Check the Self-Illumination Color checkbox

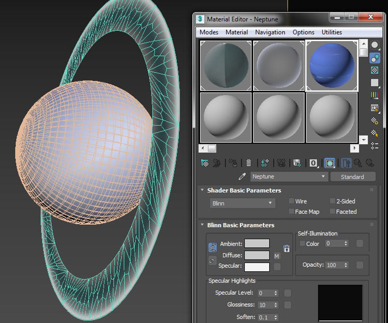[302, 243]
